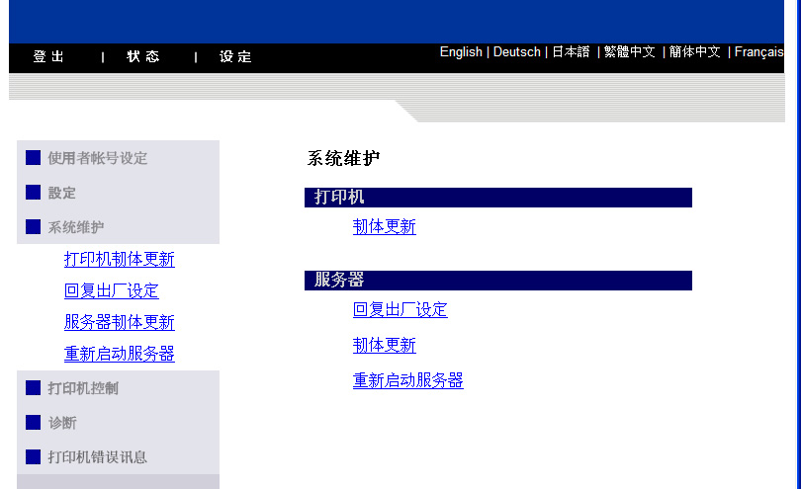Switch language to 日本語
This screenshot has height=489, width=801.
571,52
